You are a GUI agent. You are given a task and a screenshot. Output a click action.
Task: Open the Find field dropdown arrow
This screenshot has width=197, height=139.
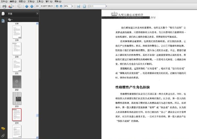coord(106,6)
